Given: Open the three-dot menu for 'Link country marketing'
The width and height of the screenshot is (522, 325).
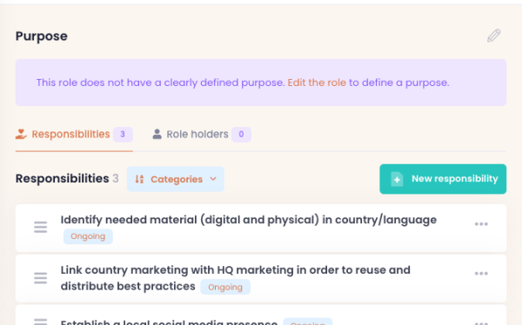Looking at the screenshot, I should [481, 274].
